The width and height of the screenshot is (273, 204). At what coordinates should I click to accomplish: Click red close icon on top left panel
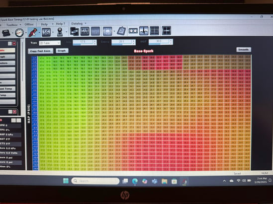point(14,44)
